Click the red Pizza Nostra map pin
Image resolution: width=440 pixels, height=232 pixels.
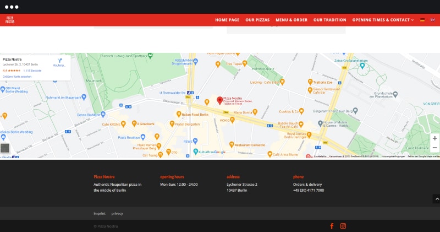(219, 100)
